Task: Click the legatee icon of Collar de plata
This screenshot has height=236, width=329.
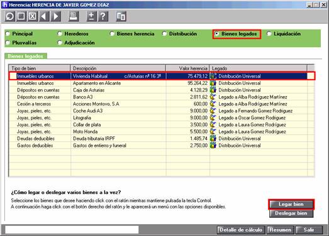Action: 213,125
